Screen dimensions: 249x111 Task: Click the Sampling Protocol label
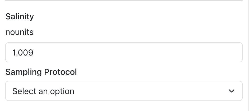[x=41, y=72]
